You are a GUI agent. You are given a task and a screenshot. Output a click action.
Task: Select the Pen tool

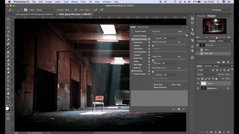[x=8, y=77]
